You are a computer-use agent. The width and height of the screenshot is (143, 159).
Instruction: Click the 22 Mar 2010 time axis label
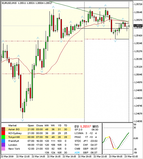[7, 156]
